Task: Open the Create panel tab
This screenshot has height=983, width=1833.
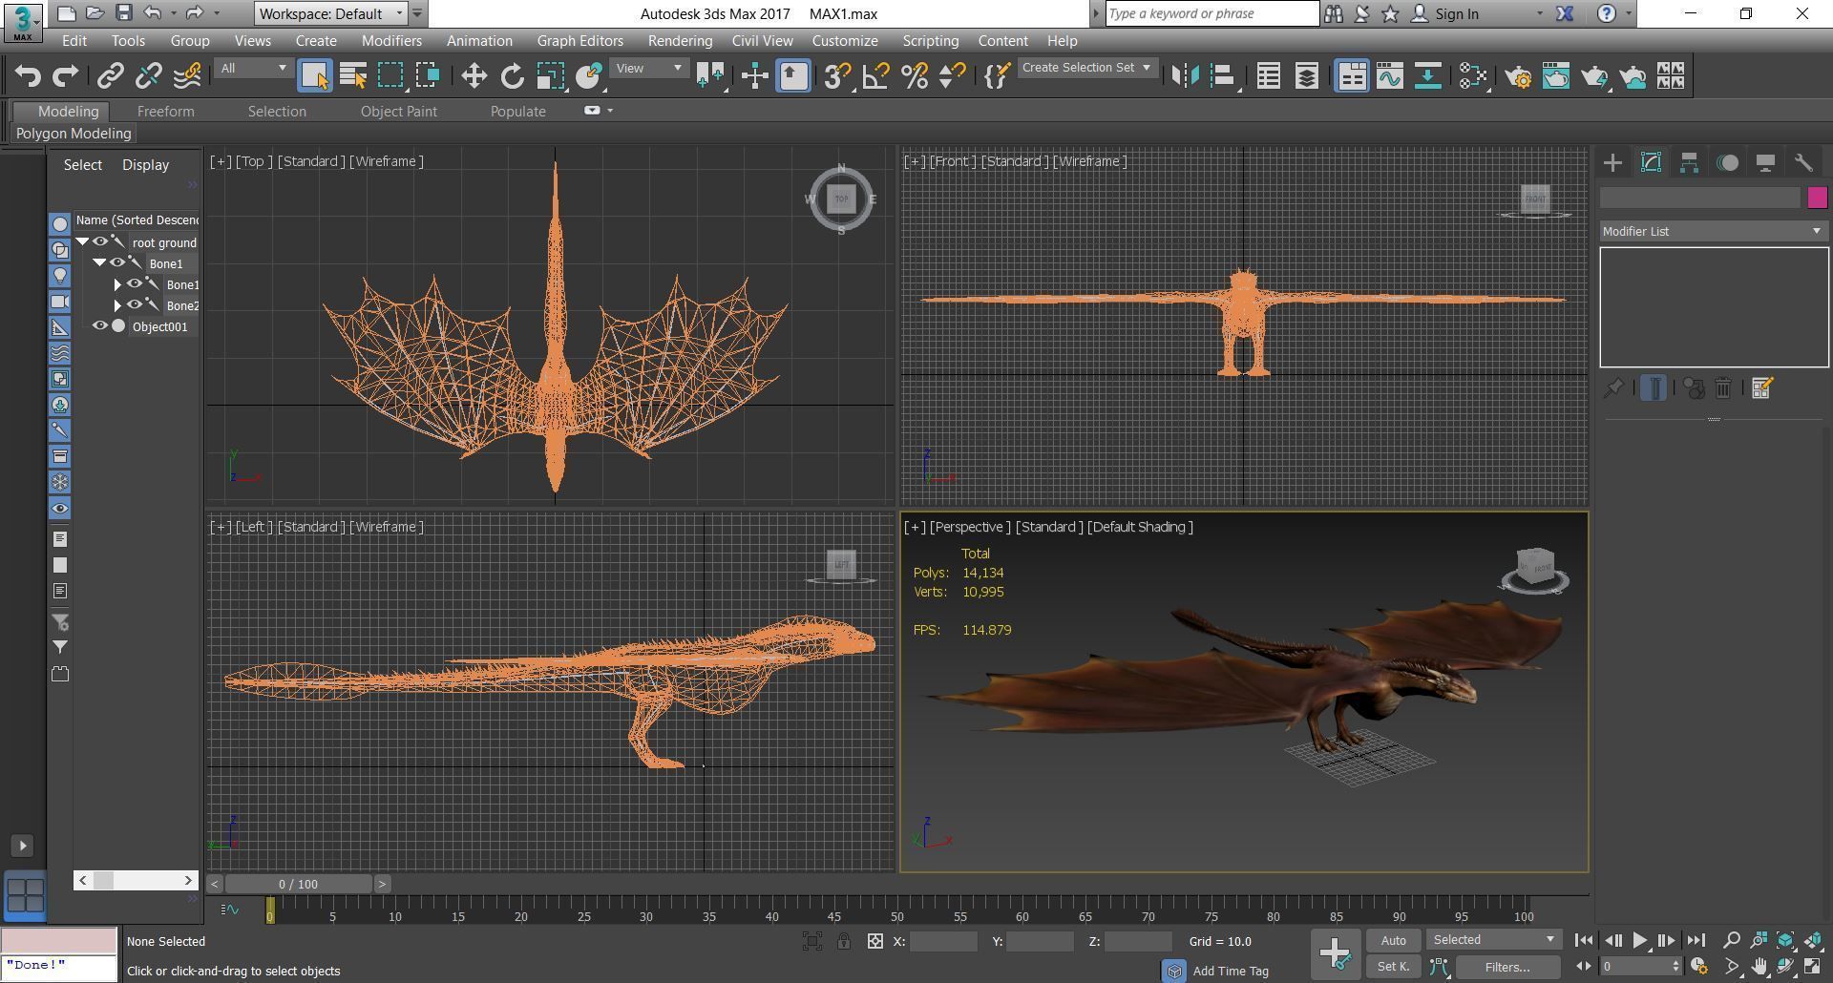Action: coord(1612,163)
